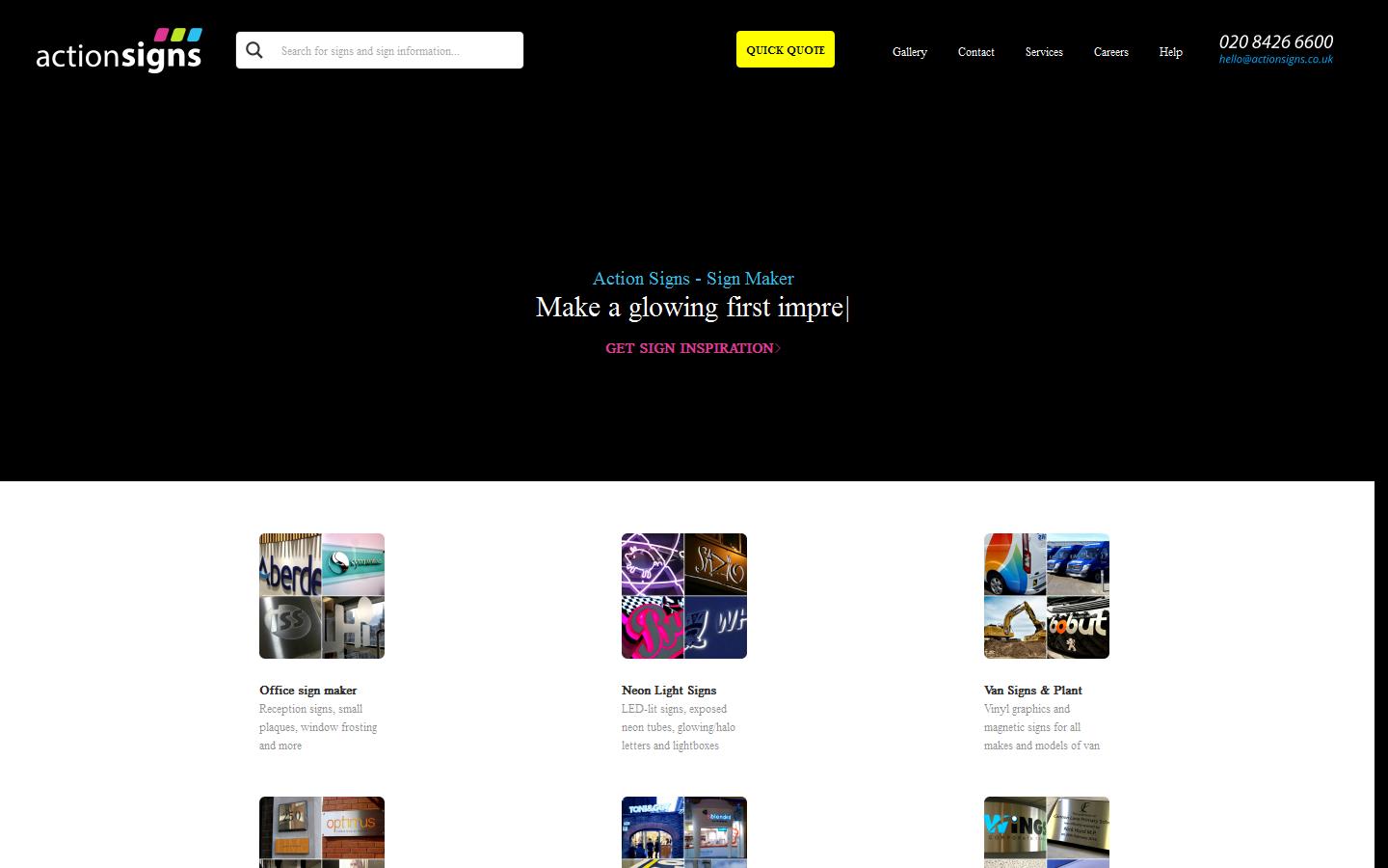Open the Van Signs & Plant thumbnail
The image size is (1388, 868).
[1047, 596]
